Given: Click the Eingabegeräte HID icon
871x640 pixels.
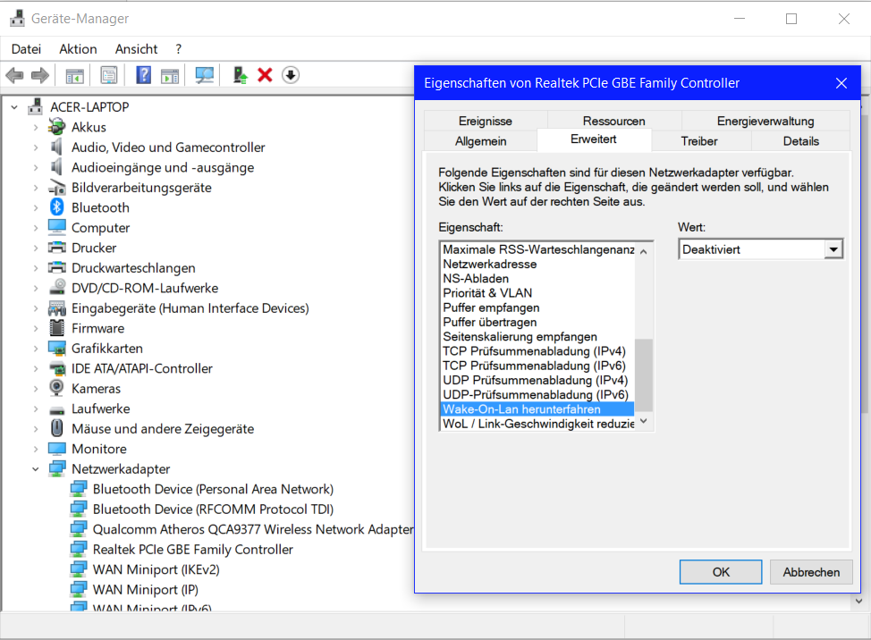Looking at the screenshot, I should point(56,308).
